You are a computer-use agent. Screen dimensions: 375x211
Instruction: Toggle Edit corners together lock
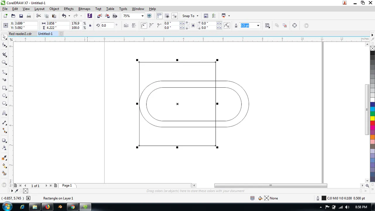(x=193, y=25)
